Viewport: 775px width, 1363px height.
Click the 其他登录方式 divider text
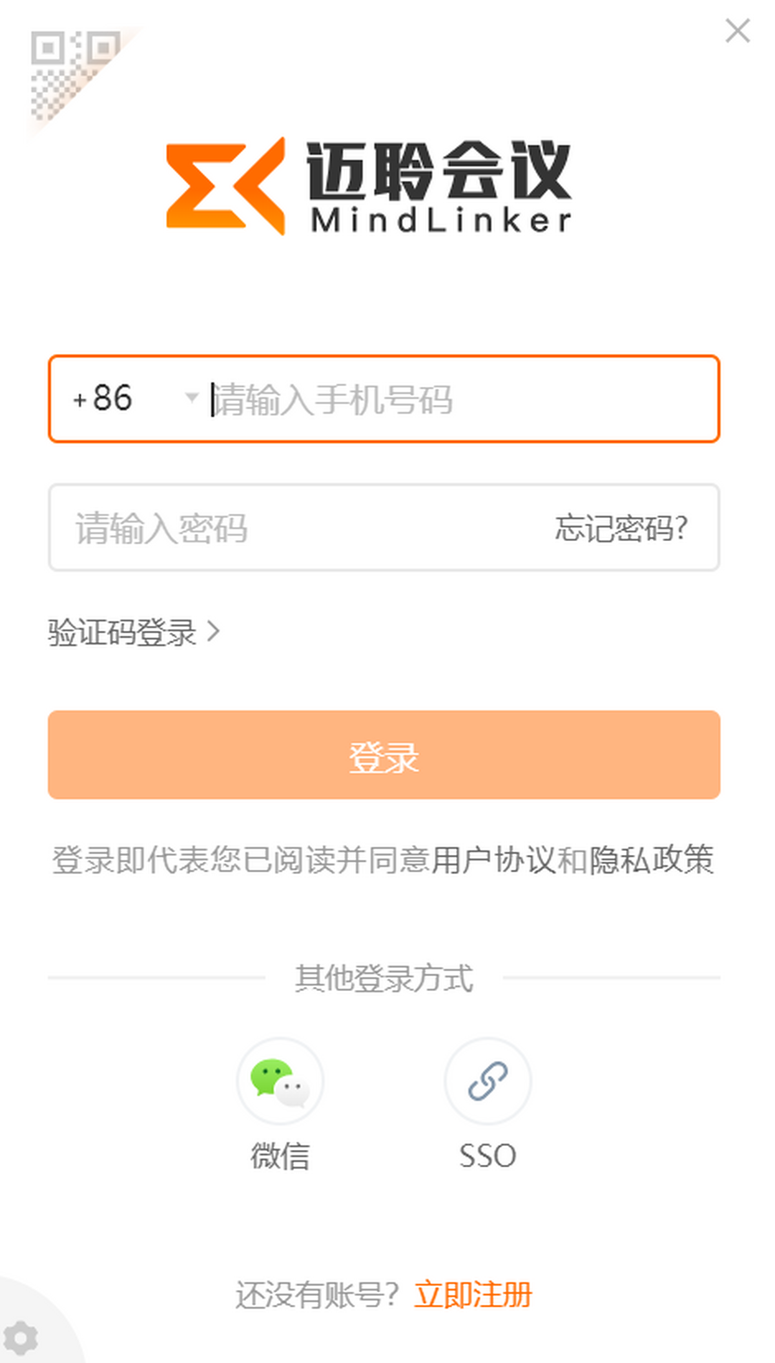(384, 978)
